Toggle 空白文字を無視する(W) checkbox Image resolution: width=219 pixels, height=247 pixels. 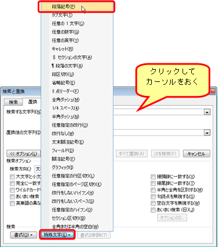[153, 203]
